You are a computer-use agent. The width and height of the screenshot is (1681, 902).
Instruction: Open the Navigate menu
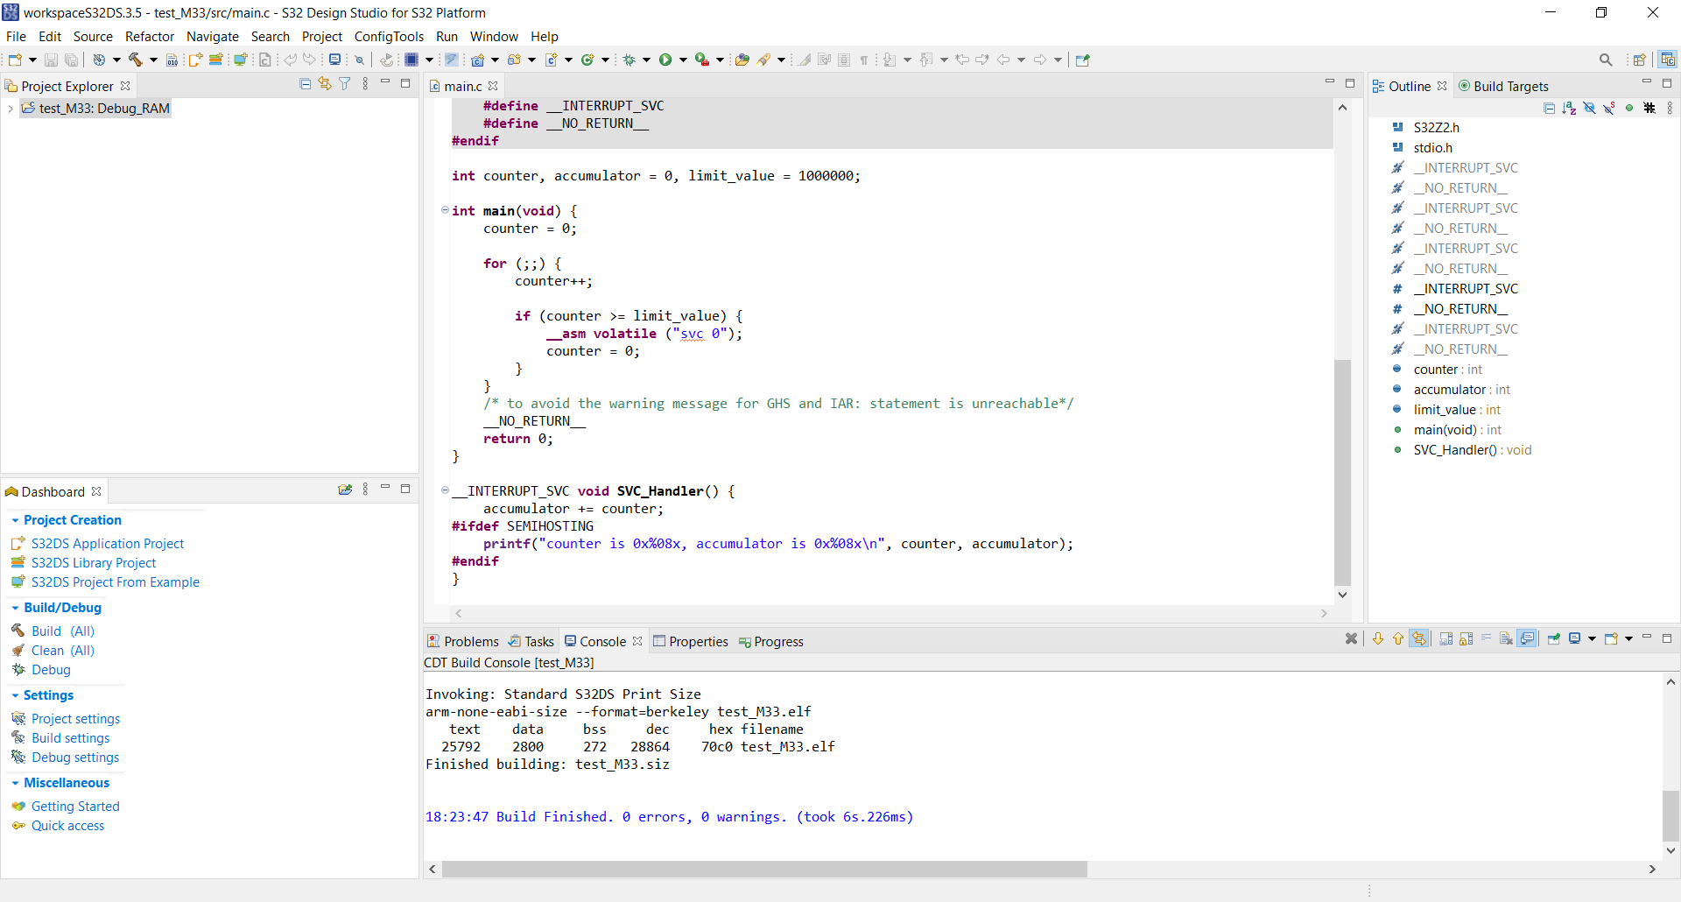(x=213, y=37)
